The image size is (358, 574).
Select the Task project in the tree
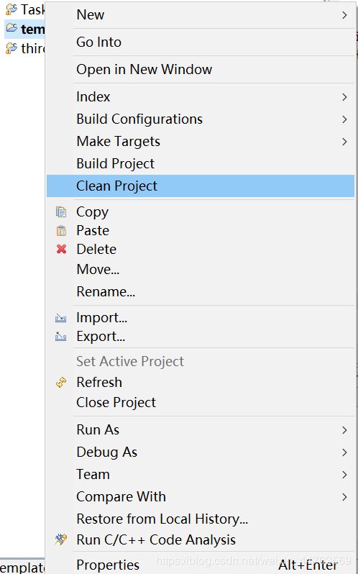coord(25,10)
